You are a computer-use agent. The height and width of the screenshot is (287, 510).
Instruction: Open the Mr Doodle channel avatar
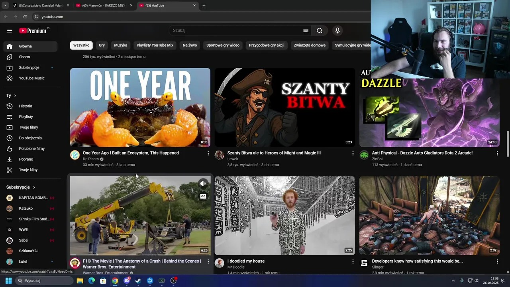[220, 263]
